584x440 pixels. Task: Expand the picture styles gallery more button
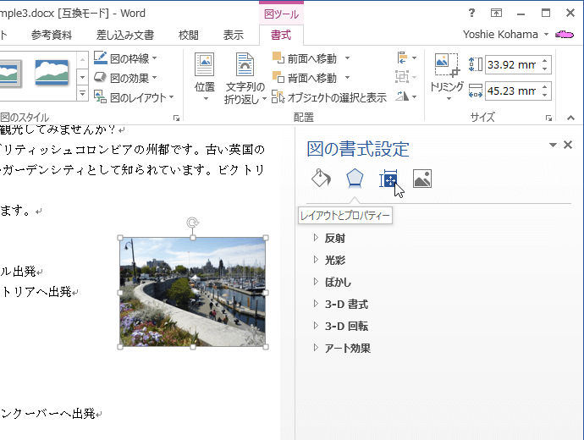[82, 94]
